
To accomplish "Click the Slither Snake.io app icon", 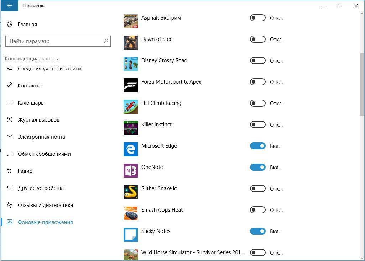I will pyautogui.click(x=130, y=192).
